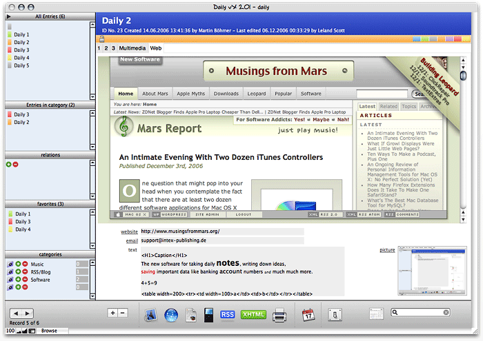
Task: Click the iPhoto picture icon in toolbar
Action: click(150, 315)
